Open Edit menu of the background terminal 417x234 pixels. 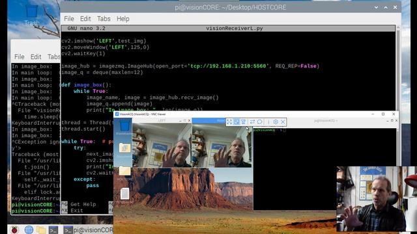(36, 57)
